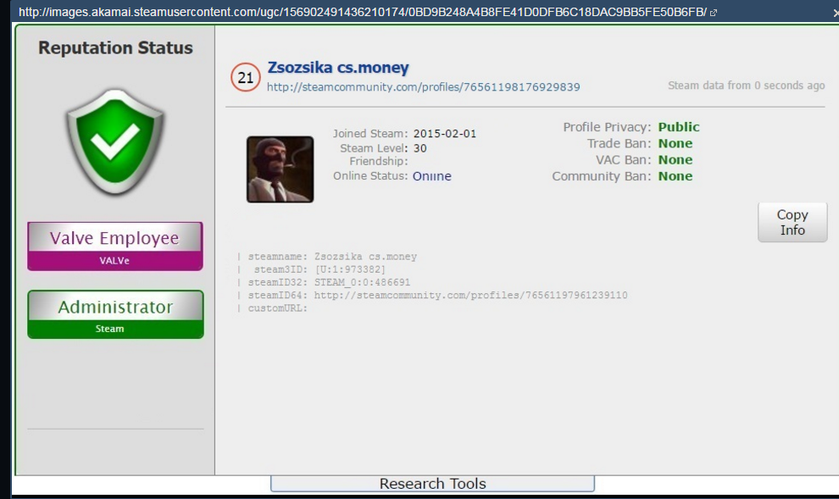Select the steamID64 profile URL text
The image size is (839, 499).
coord(470,295)
